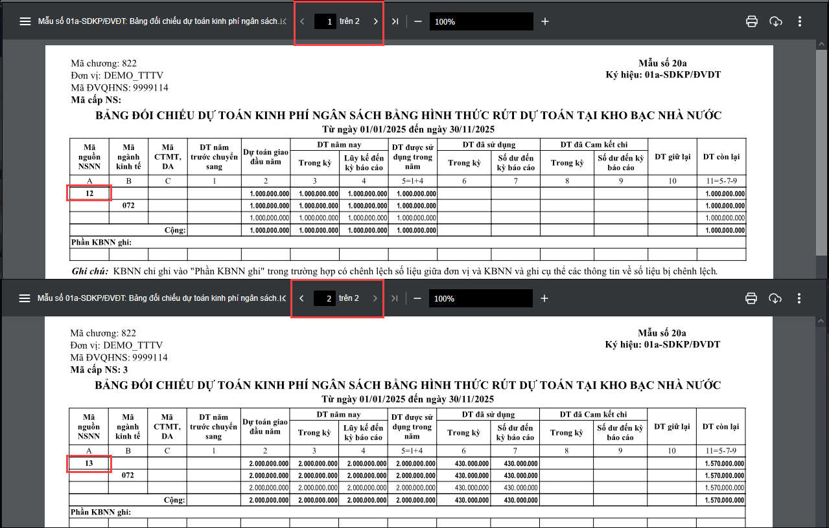
Task: Zoom in in the page 1 viewer
Action: 545,21
